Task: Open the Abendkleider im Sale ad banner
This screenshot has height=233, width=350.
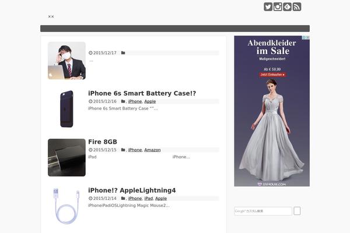Action: click(272, 111)
